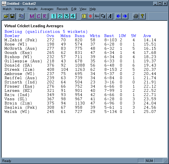
Task: Expand the Results menu
Action: pyautogui.click(x=32, y=9)
